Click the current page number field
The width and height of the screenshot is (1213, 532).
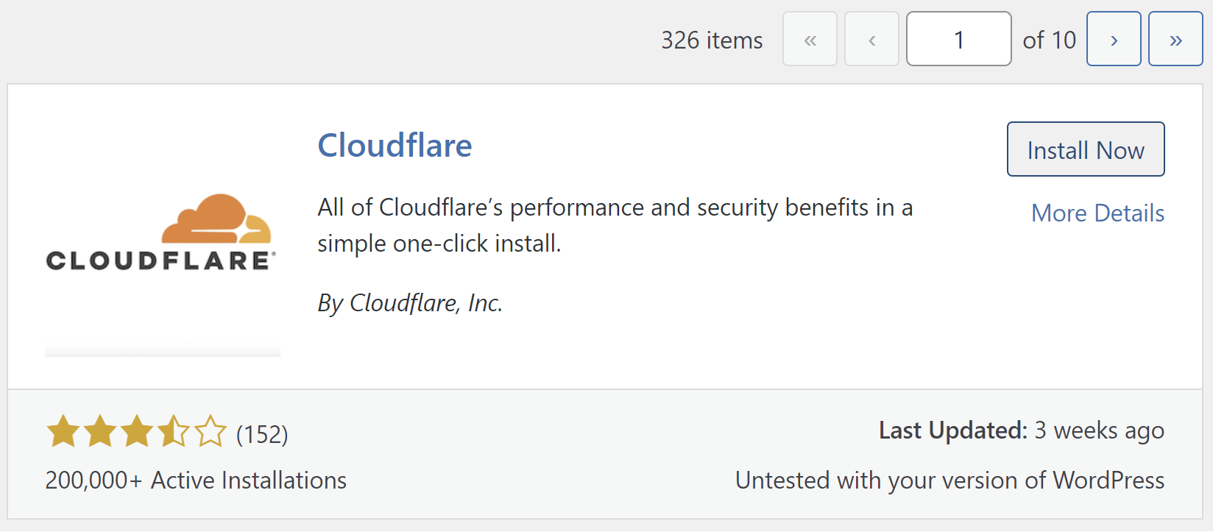click(959, 38)
